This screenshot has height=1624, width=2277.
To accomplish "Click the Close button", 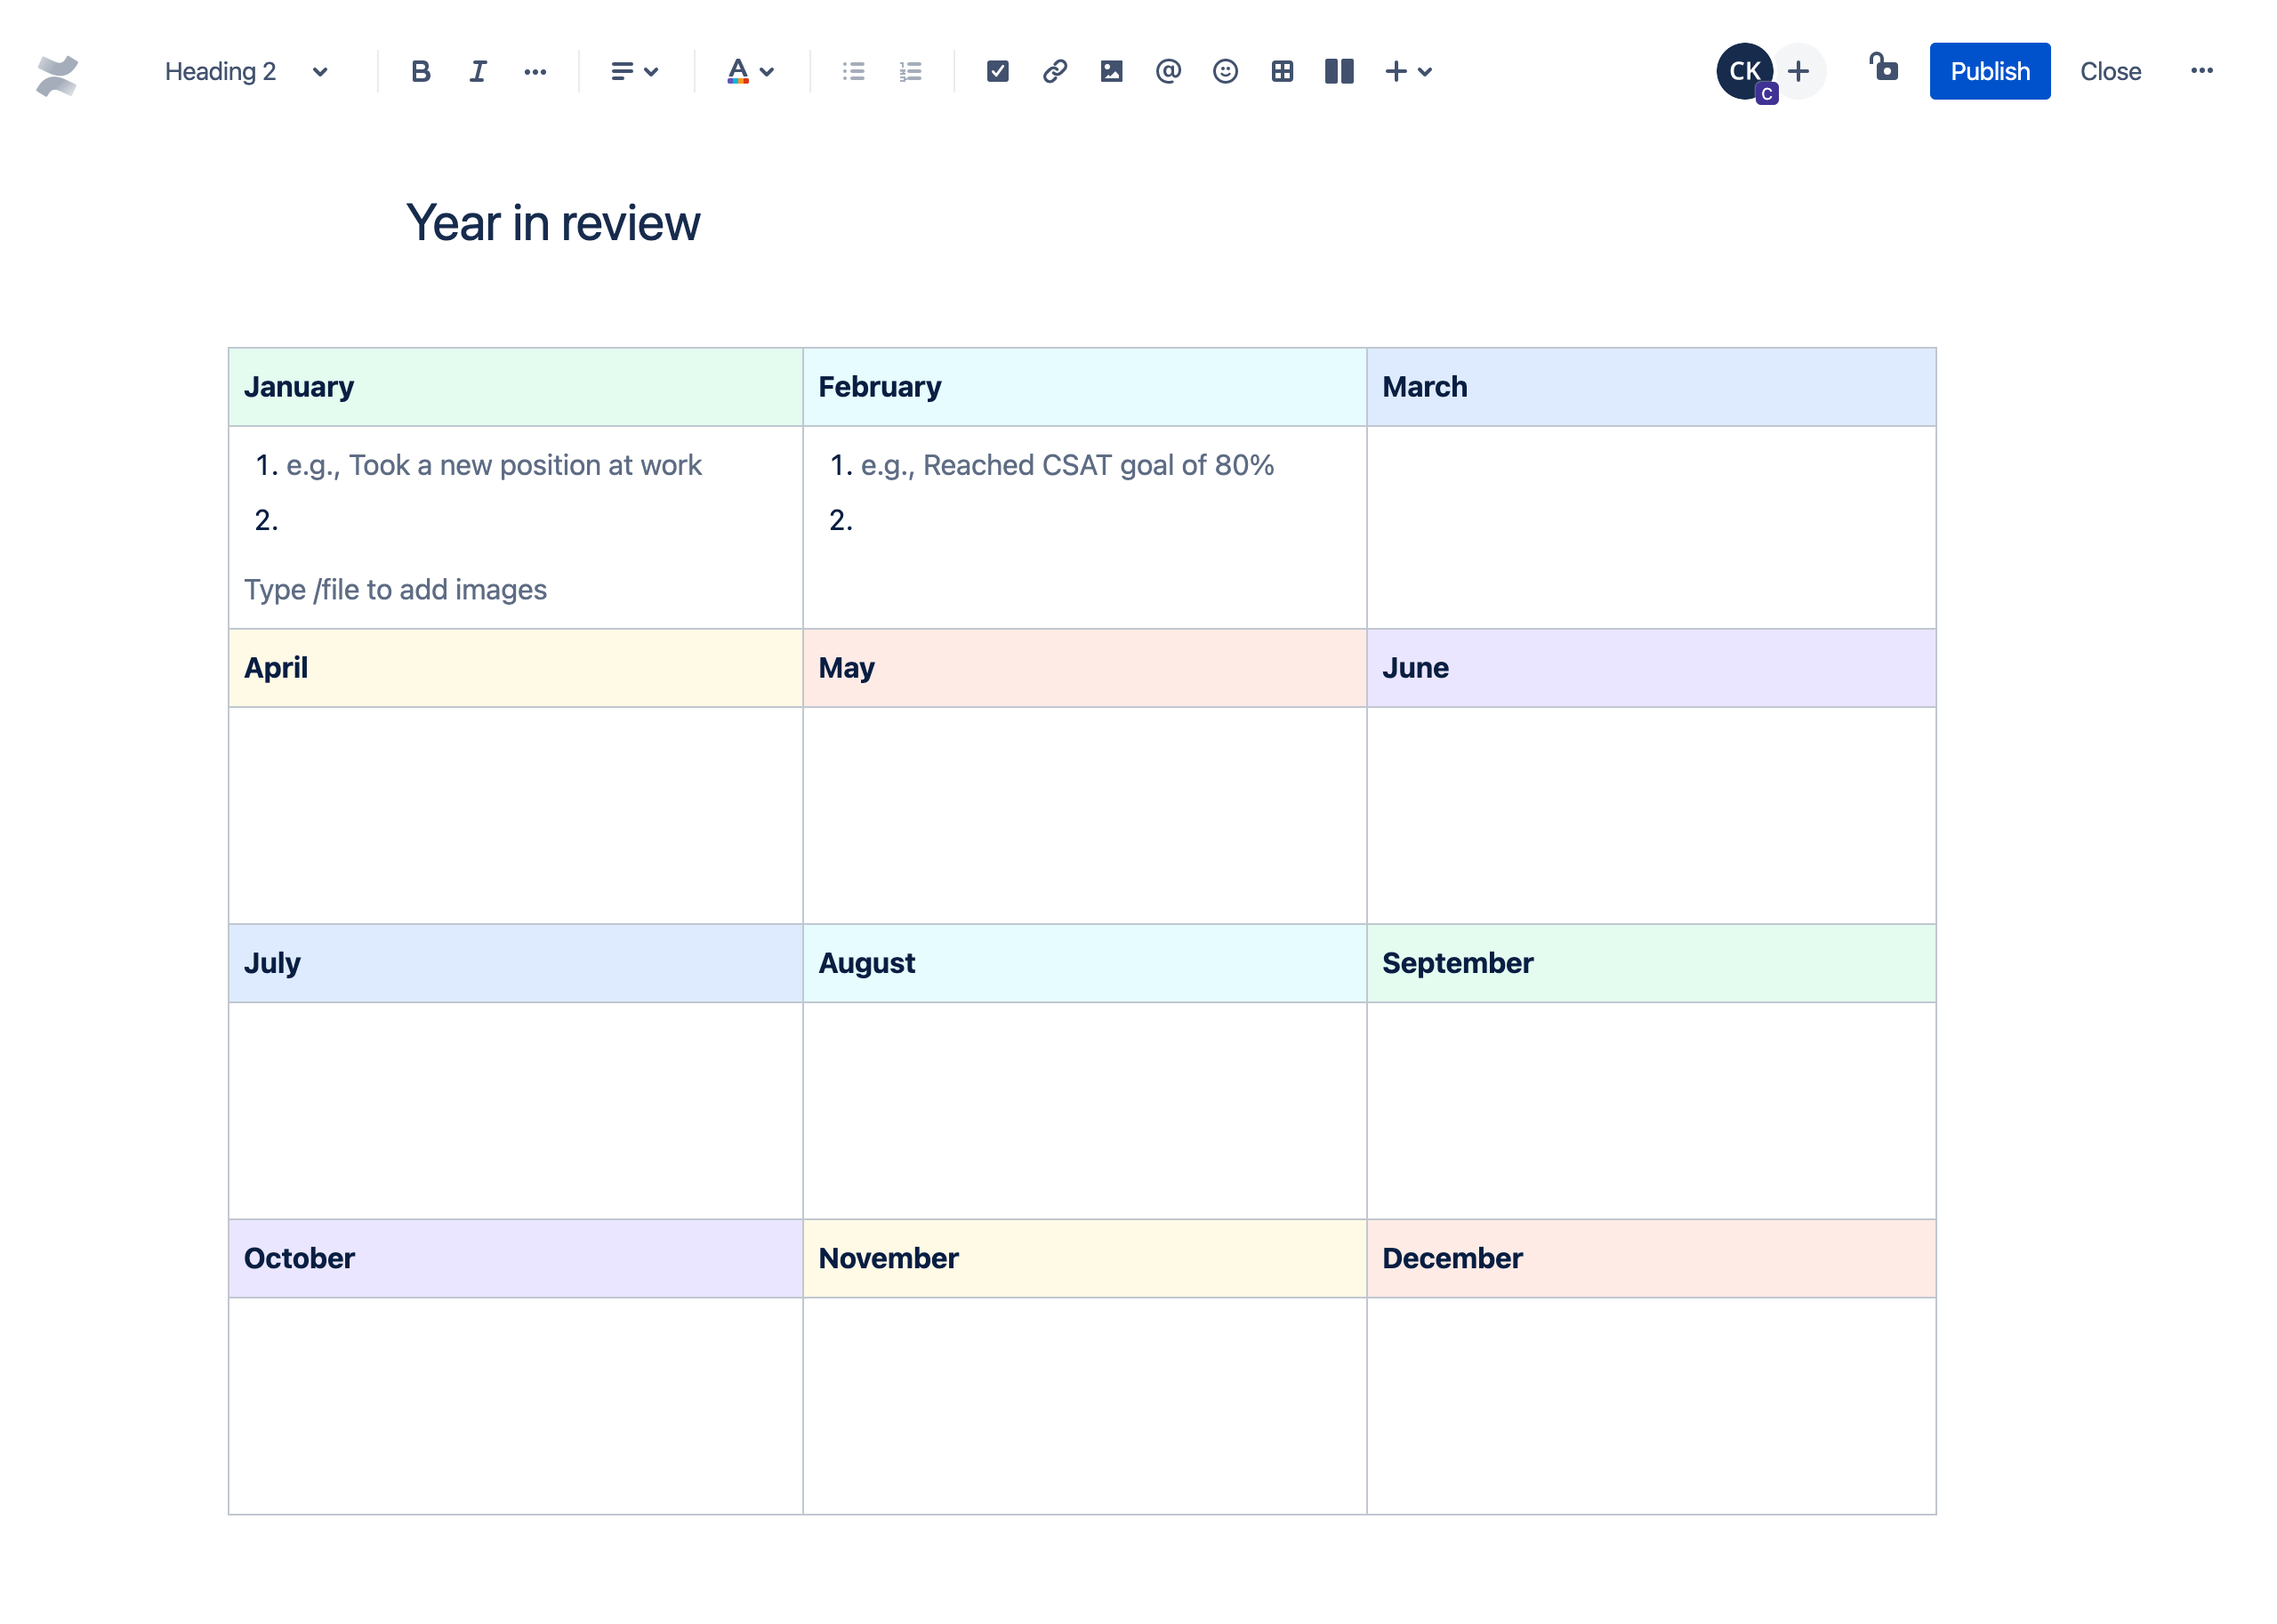I will coord(2110,70).
